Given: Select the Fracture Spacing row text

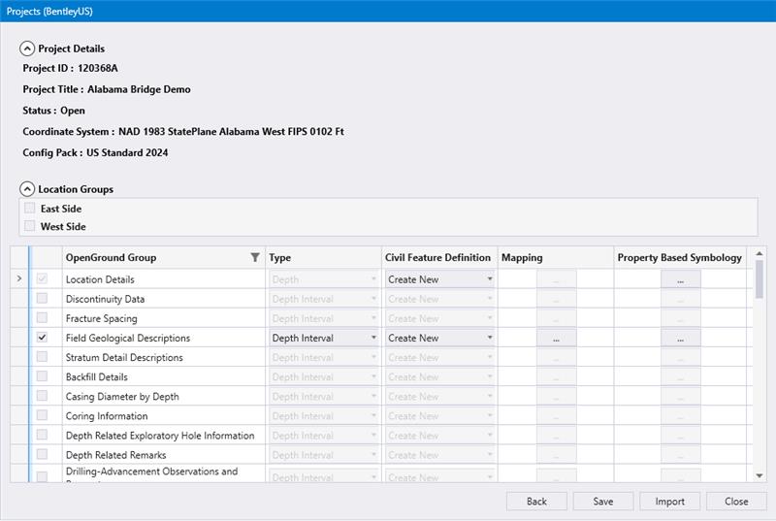Looking at the screenshot, I should coord(102,318).
